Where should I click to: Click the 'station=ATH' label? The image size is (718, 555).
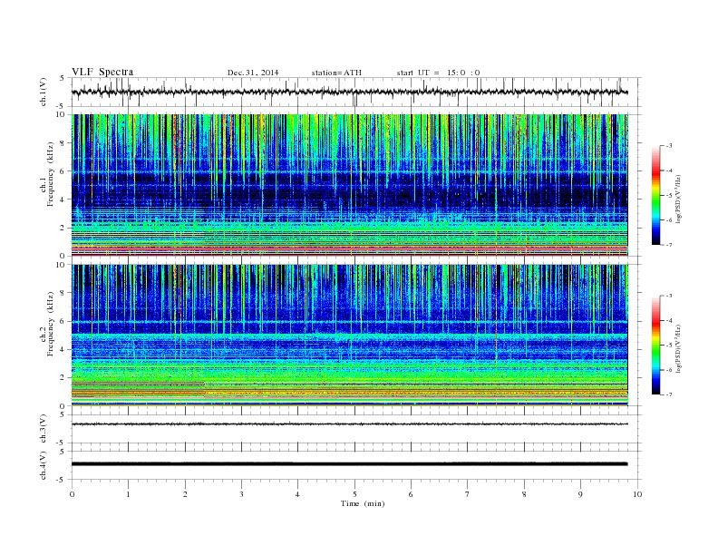(336, 73)
